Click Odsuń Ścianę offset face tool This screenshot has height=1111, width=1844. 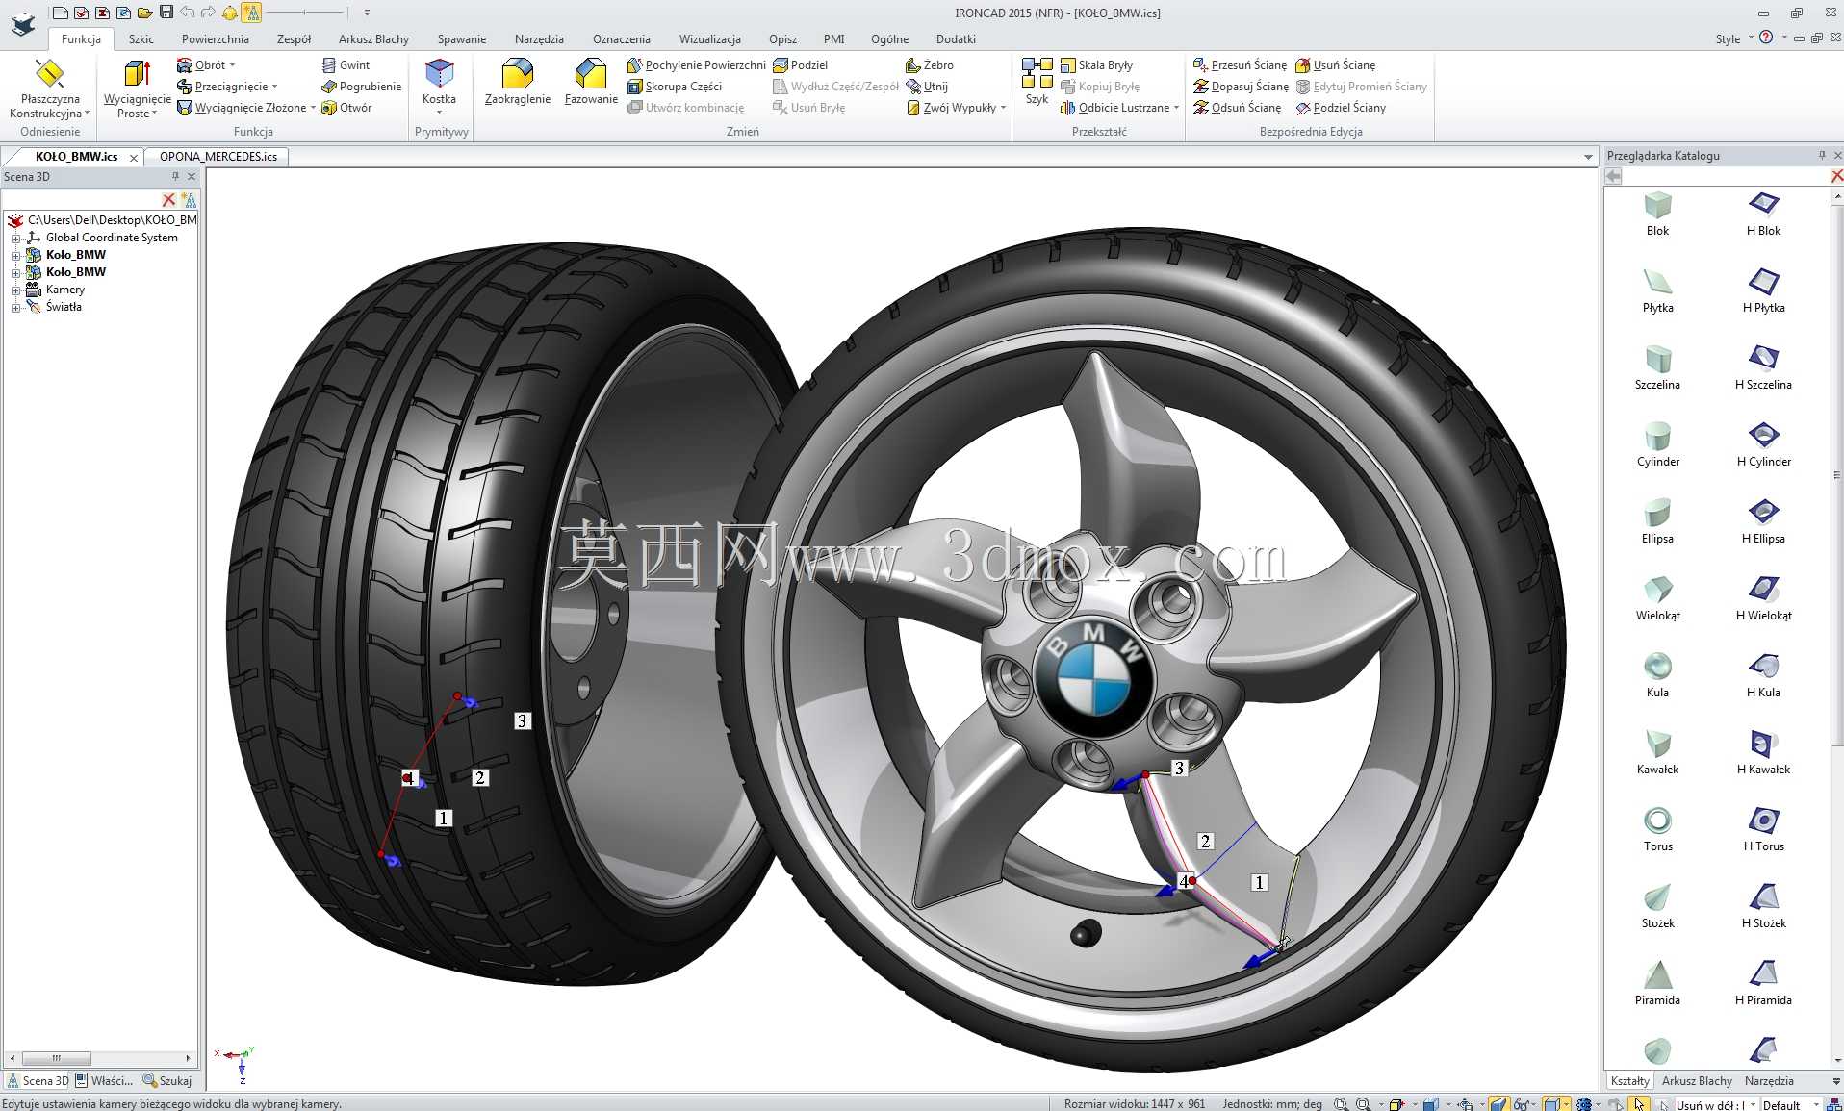(x=1238, y=108)
